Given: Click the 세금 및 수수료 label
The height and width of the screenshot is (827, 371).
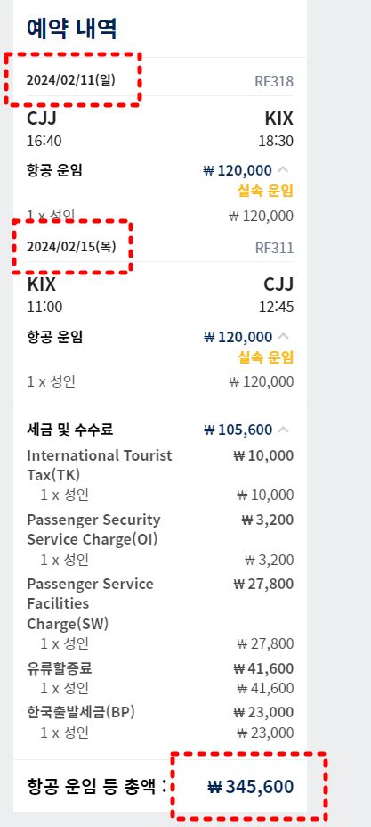Looking at the screenshot, I should (70, 430).
